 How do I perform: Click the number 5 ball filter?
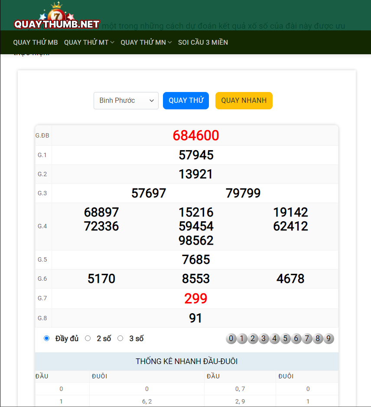click(x=285, y=339)
